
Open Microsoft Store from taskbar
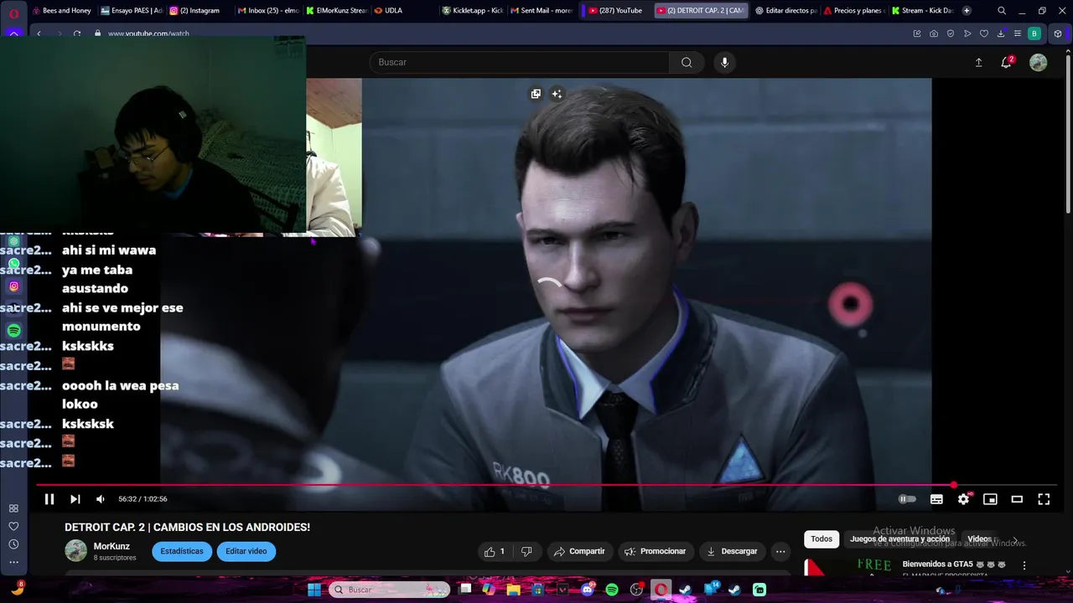pyautogui.click(x=537, y=590)
